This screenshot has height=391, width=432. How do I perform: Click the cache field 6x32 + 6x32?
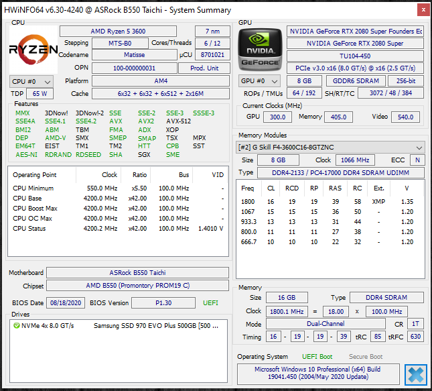[x=161, y=93]
